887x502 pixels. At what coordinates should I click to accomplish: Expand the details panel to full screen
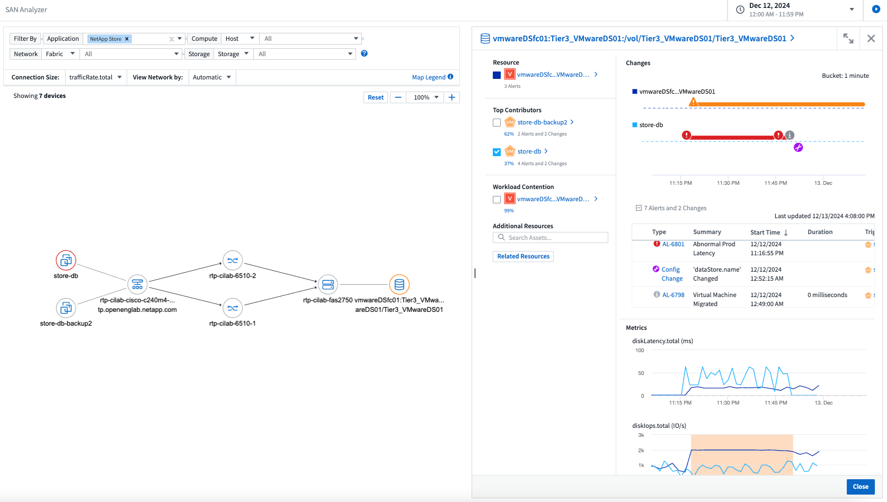point(848,38)
